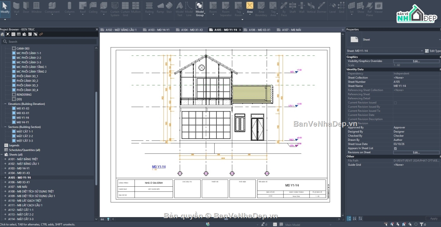Choose the Grid datum tool
Screen dimensions: 441x227
pos(341,7)
